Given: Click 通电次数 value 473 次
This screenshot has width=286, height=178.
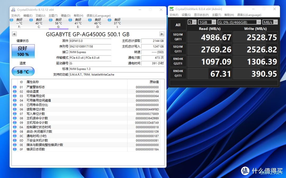Looking at the screenshot, I should (x=153, y=58).
